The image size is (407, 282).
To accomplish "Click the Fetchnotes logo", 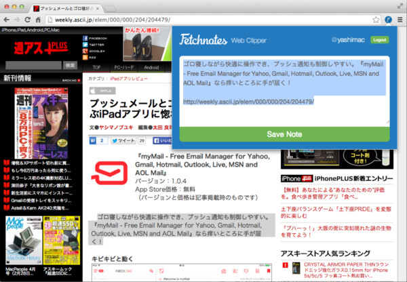I will 203,40.
